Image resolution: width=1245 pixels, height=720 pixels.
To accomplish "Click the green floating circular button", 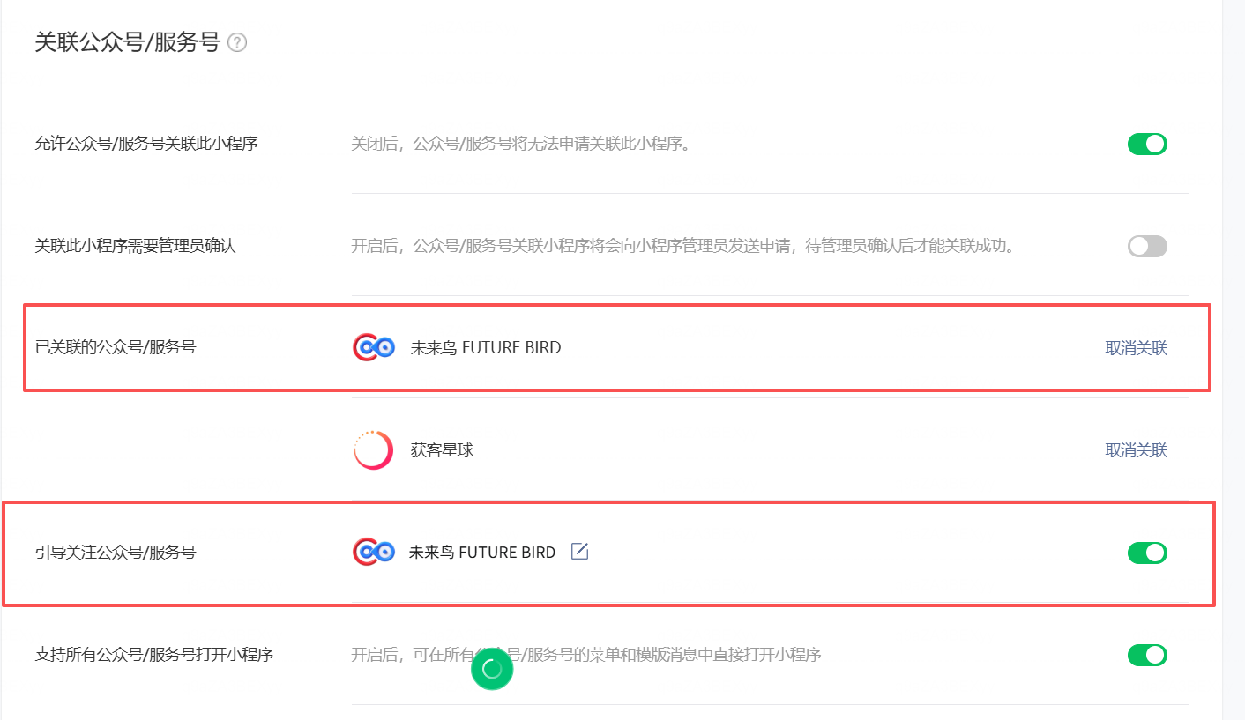I will coord(492,669).
